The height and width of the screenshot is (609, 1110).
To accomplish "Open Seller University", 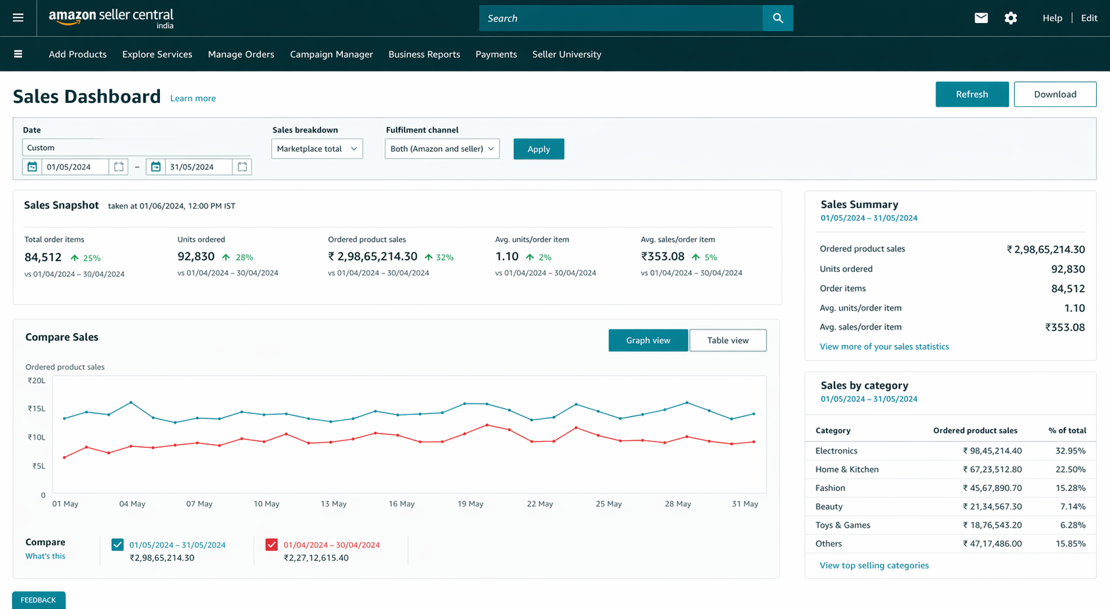I will pos(566,54).
